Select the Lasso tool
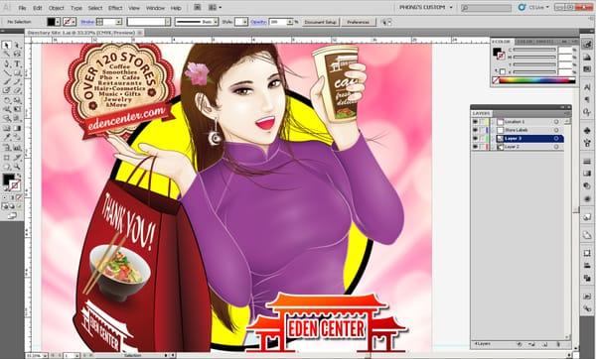The width and height of the screenshot is (596, 359). click(x=17, y=55)
